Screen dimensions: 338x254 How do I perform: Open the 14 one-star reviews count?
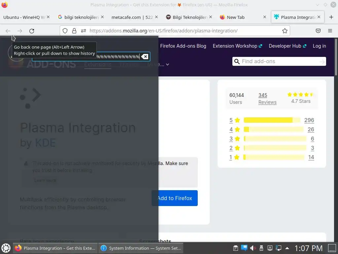[x=311, y=157]
